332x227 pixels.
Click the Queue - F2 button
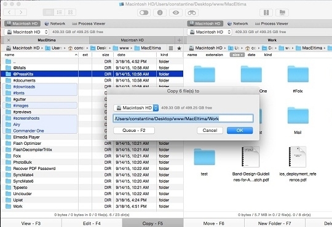coord(134,131)
